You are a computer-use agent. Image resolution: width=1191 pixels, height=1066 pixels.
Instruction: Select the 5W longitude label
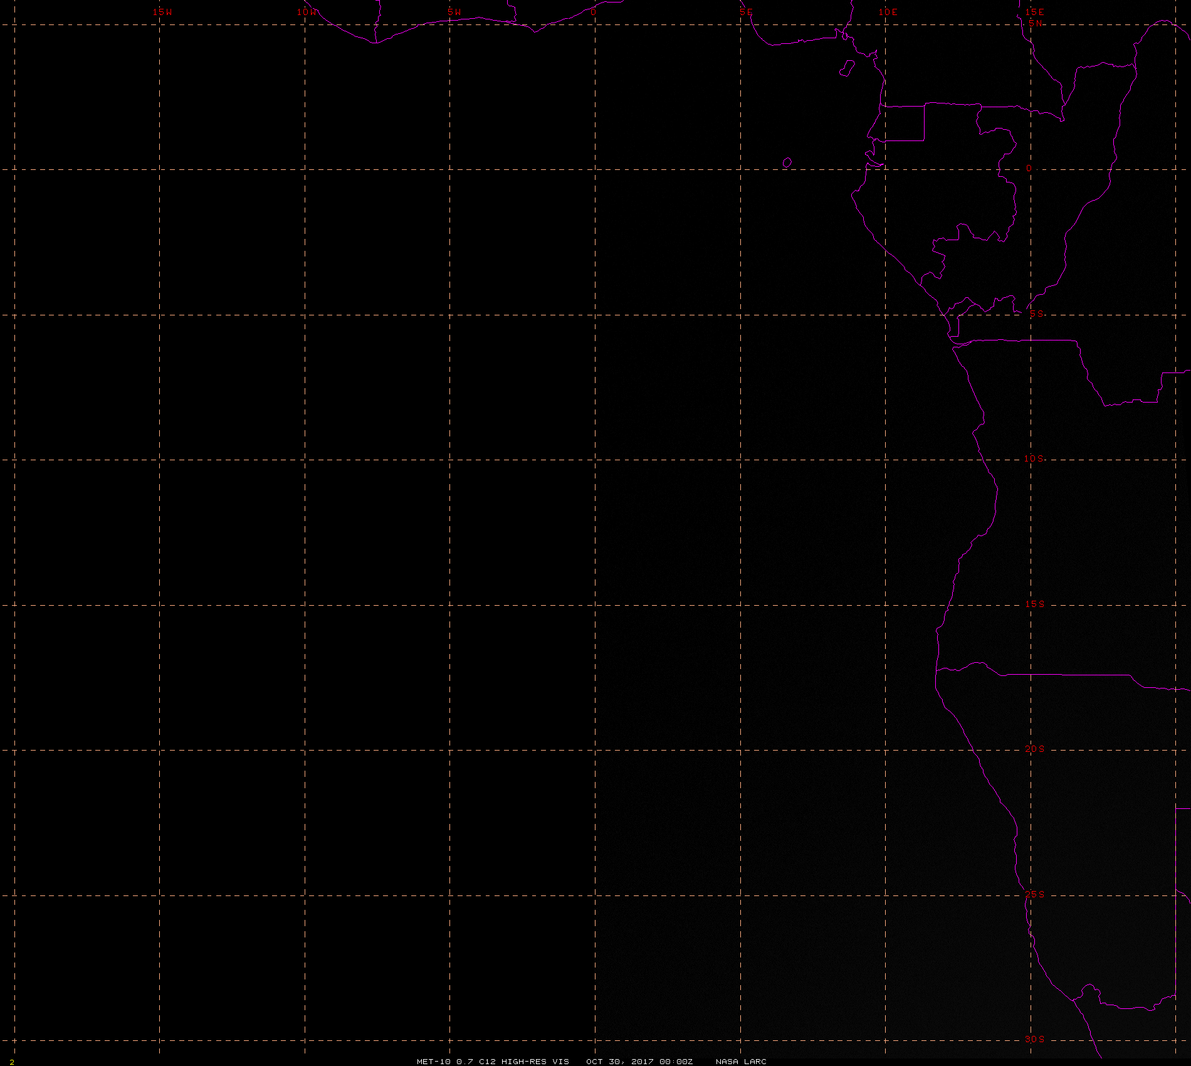(454, 12)
